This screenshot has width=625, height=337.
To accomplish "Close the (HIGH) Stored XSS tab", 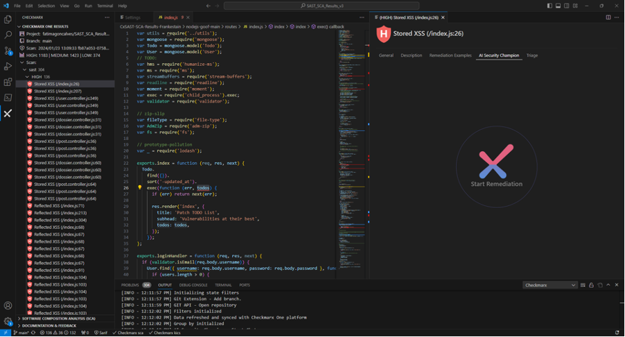I will [x=443, y=17].
